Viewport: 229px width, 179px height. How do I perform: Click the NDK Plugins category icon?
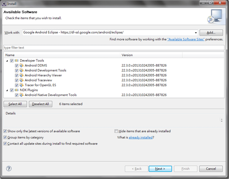tap(16, 90)
